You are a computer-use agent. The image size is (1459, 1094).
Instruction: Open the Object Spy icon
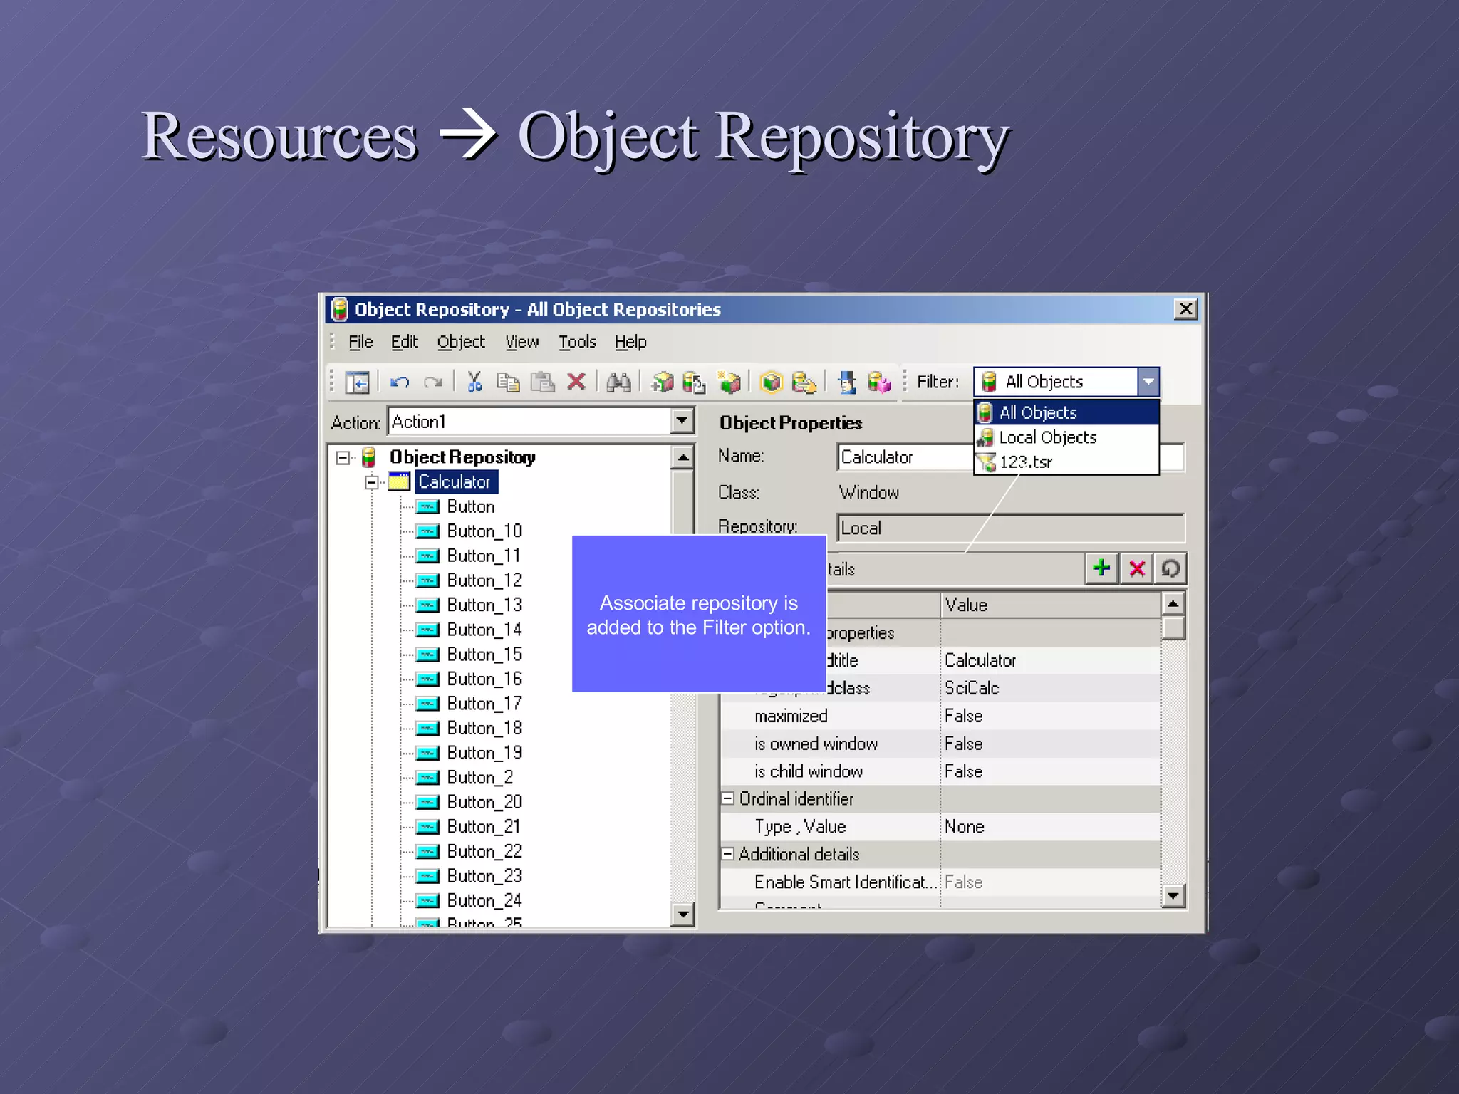[846, 382]
